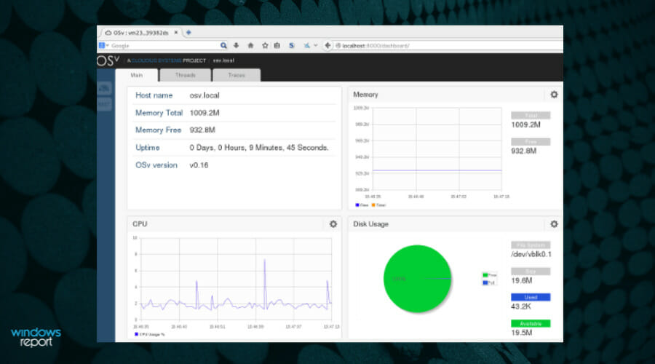
Task: Open the new browser tab button
Action: (188, 32)
